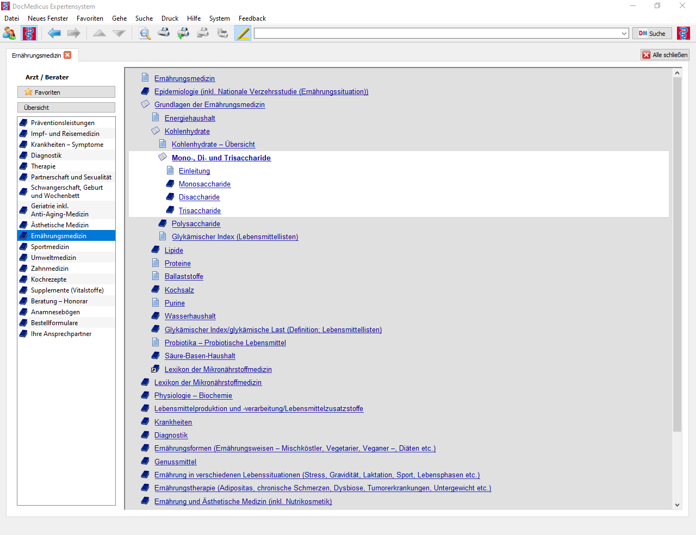Collapse the Kohlenhydrate open book node
Image resolution: width=696 pixels, height=535 pixels.
[156, 130]
